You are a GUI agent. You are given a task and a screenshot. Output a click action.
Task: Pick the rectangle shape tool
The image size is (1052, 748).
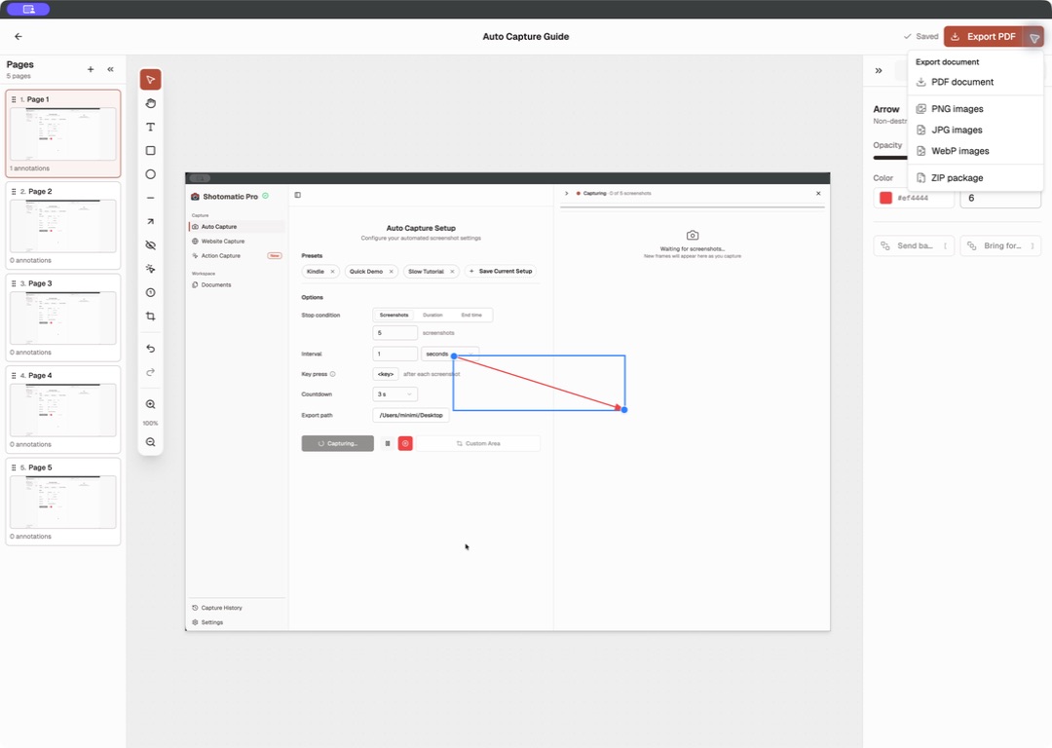pos(150,150)
